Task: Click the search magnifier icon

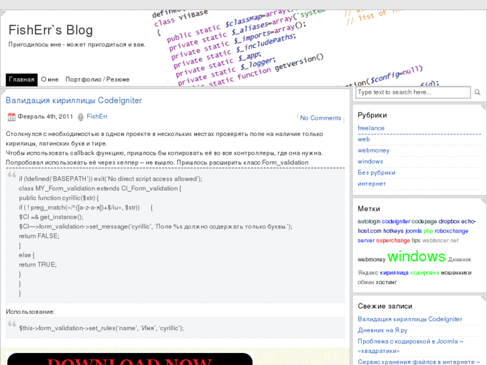Action: click(x=478, y=92)
